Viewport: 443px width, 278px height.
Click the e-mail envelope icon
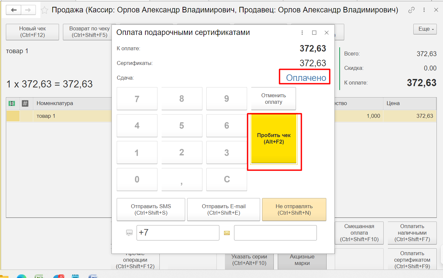point(227,233)
